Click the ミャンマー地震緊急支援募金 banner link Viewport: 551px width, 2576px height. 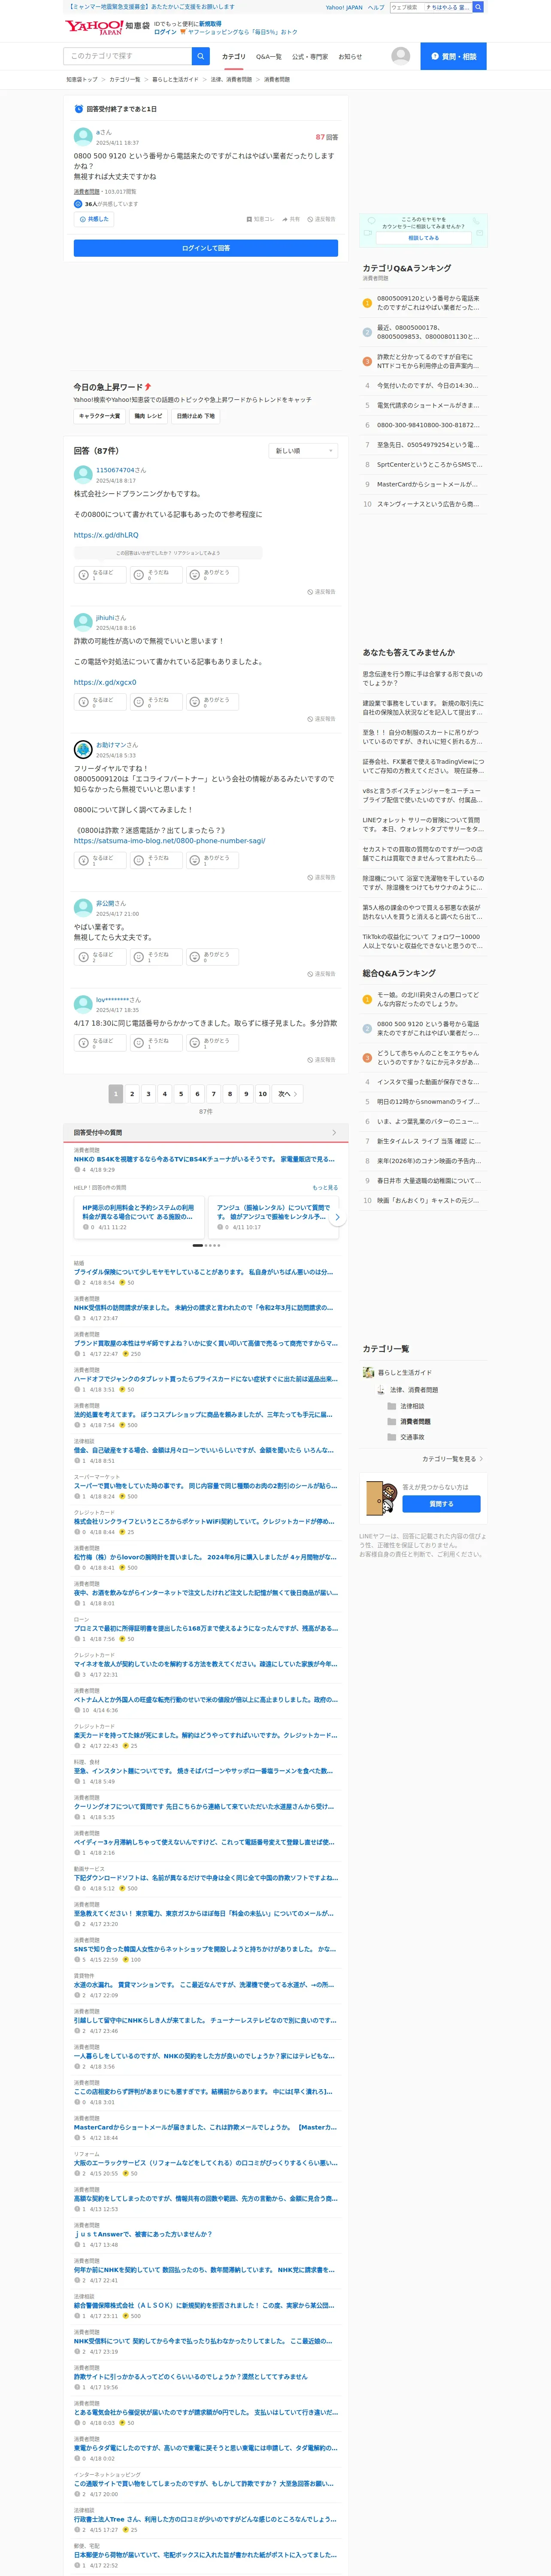click(x=151, y=7)
